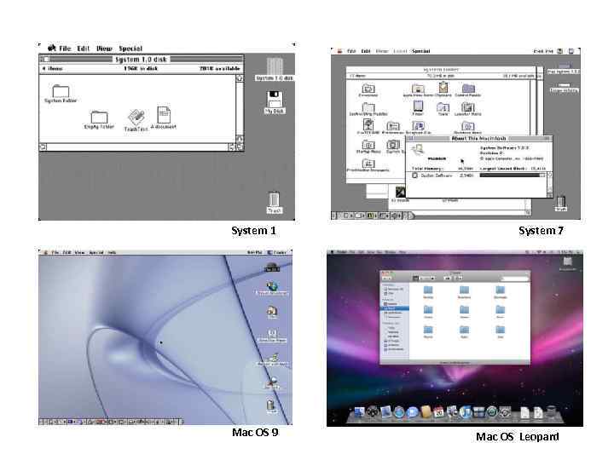The image size is (614, 460).
Task: Open the Finder icon in Leopard Dock
Action: (360, 412)
